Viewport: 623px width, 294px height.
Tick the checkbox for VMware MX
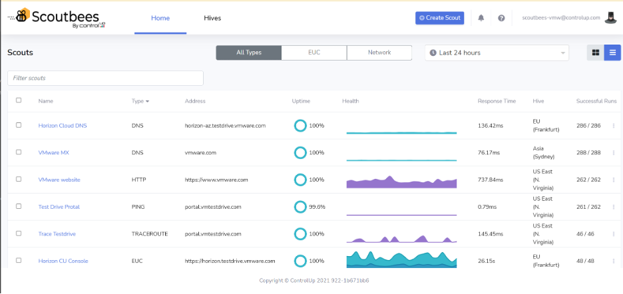19,152
